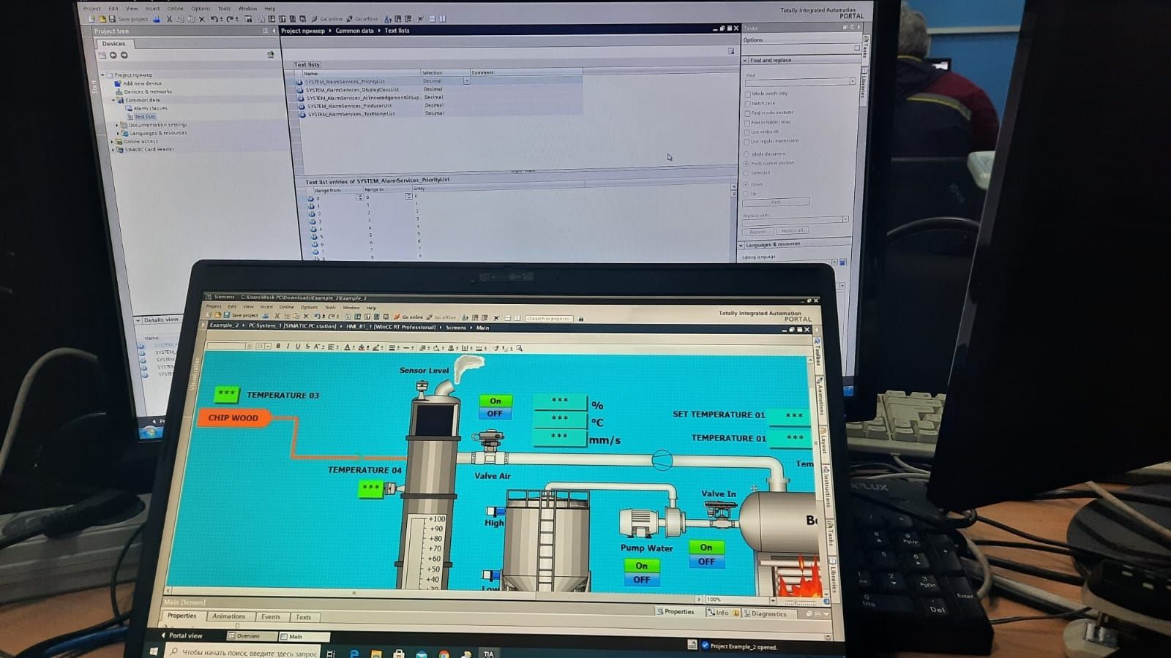Click Find button in Find and replace
This screenshot has width=1171, height=658.
776,202
